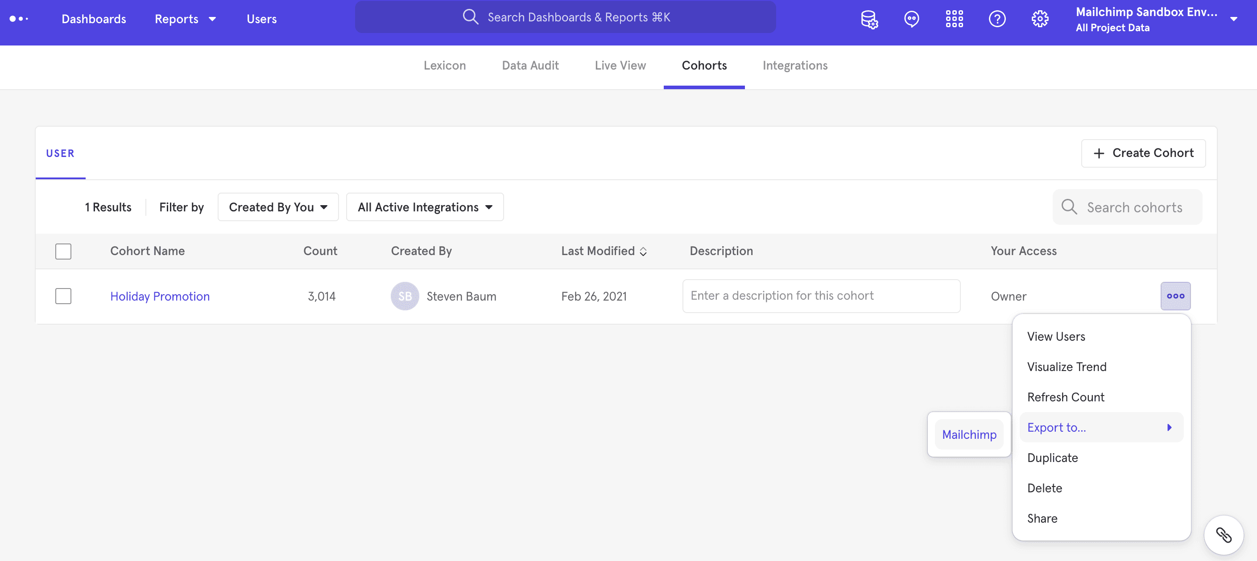The width and height of the screenshot is (1257, 561).
Task: Expand the Created By You filter
Action: pos(277,207)
